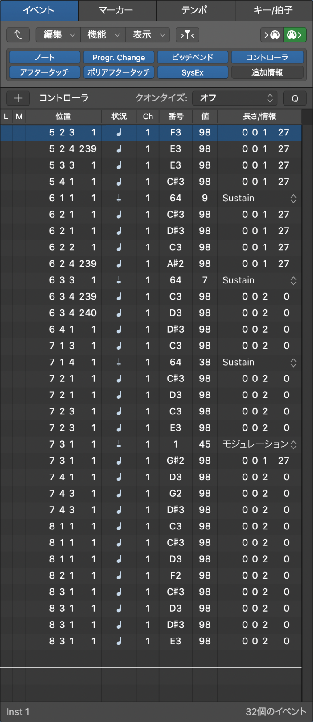Viewport: 313px width, 723px height.
Task: Click controller icon in row 6 1 1 1
Action: point(119,198)
